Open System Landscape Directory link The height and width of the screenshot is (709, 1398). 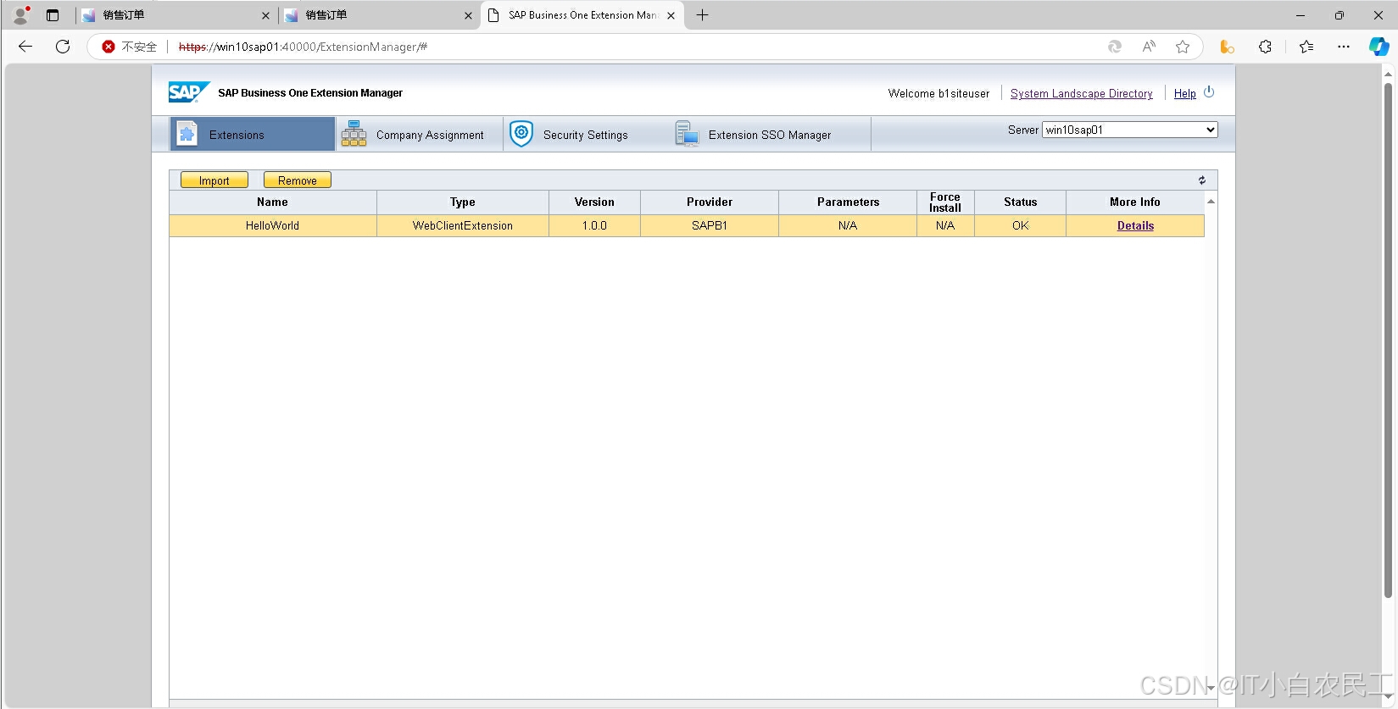(1081, 93)
